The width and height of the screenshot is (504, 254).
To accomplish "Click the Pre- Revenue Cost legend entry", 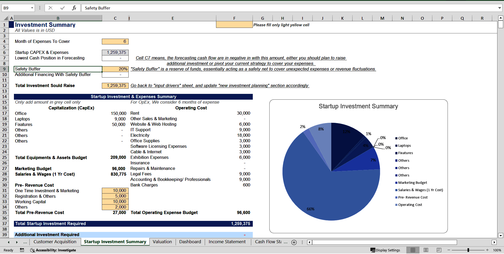I will [411, 197].
